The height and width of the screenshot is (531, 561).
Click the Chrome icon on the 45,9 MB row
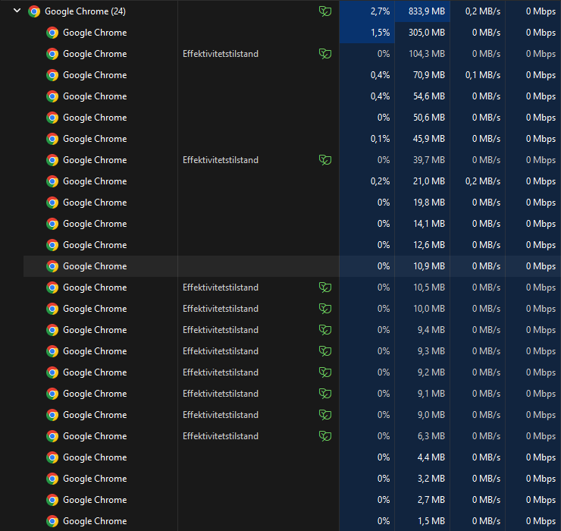point(52,139)
